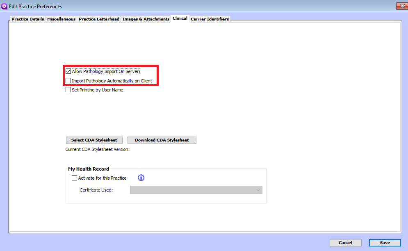Enable Import Pathology Automatically on Client
The width and height of the screenshot is (408, 251).
pyautogui.click(x=68, y=80)
